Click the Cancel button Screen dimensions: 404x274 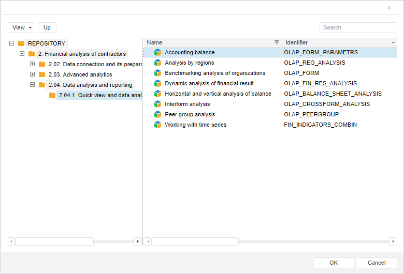point(377,263)
